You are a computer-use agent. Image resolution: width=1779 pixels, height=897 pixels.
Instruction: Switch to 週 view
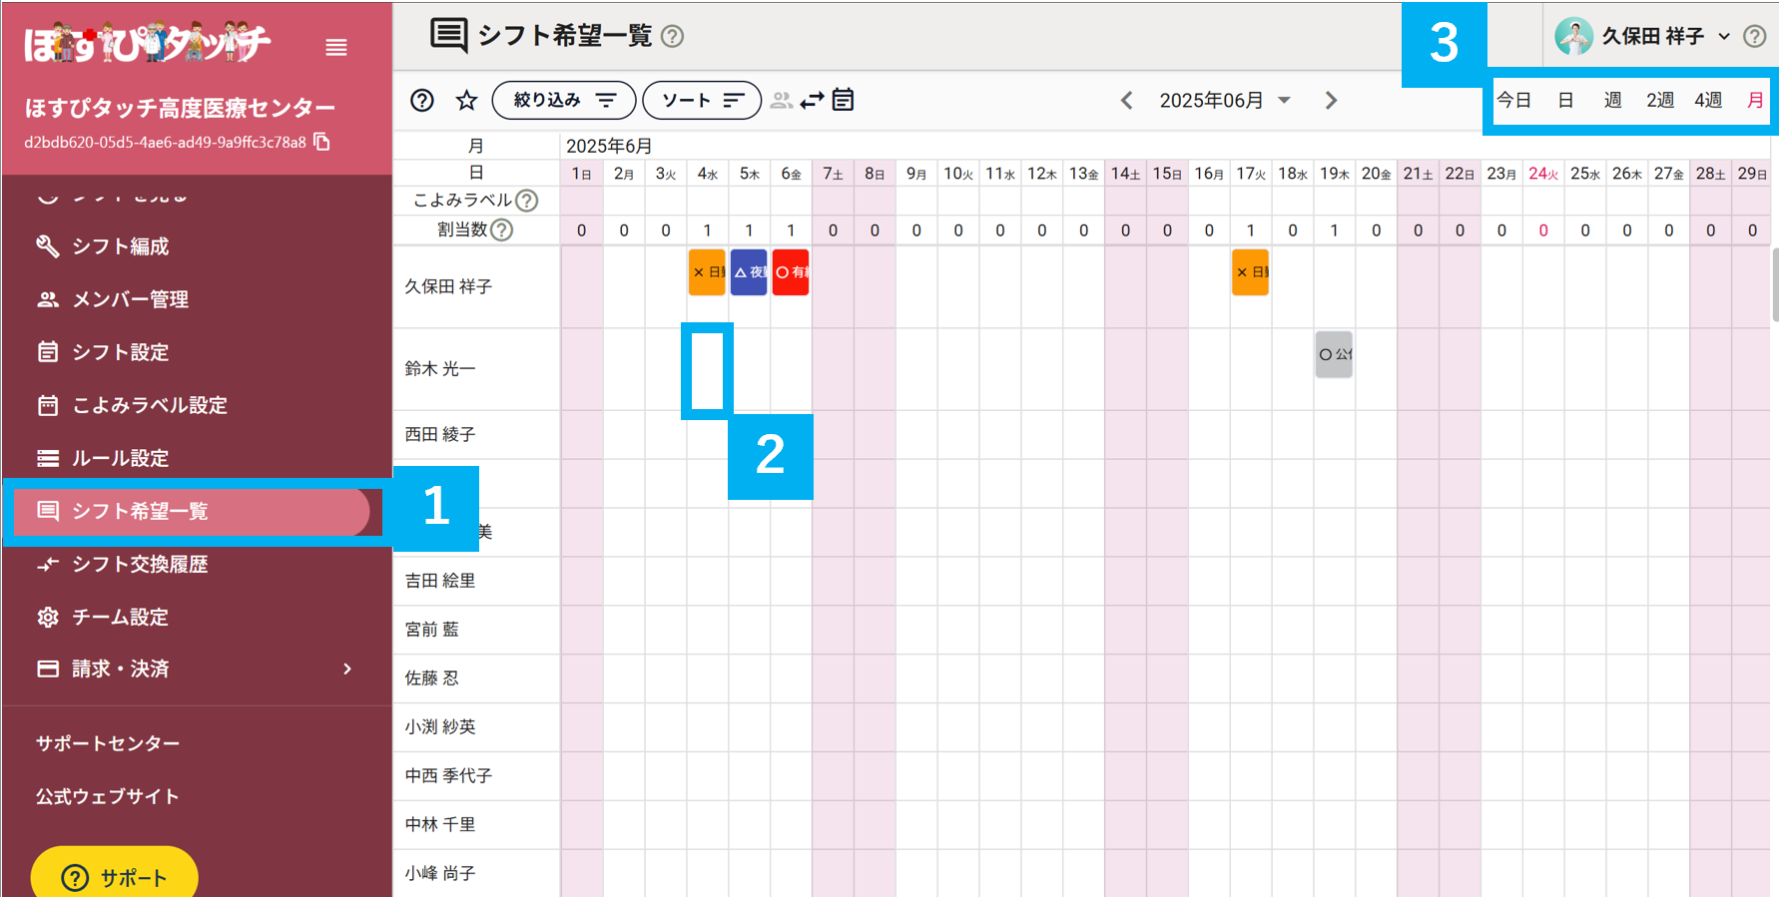(1612, 101)
